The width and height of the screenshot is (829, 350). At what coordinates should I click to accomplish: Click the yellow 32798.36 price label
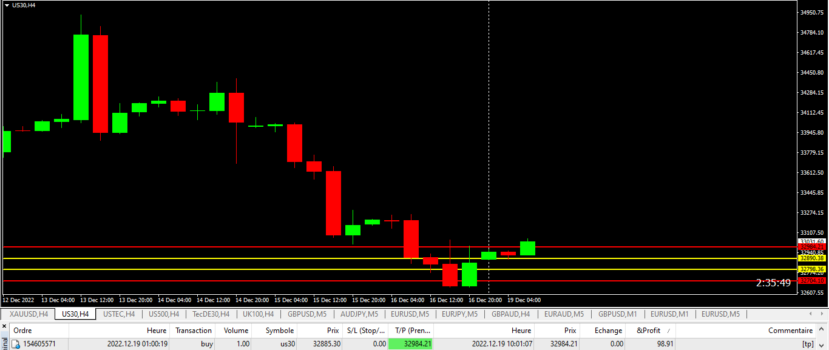812,269
